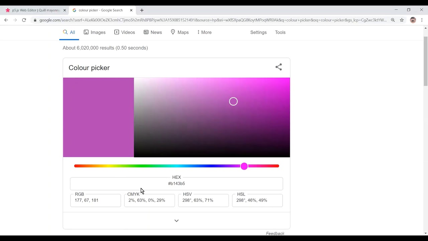Click the HEX value field
The image size is (428, 241).
tap(177, 183)
